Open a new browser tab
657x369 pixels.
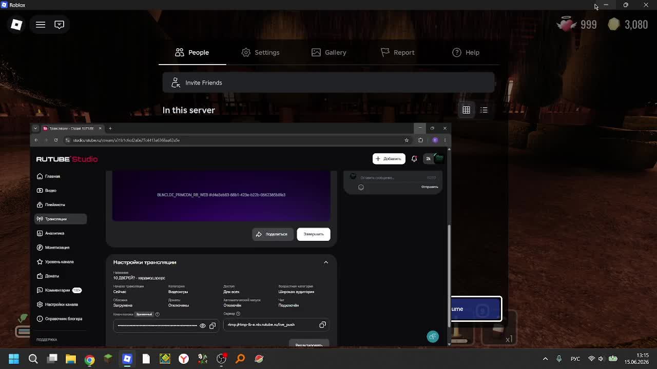pos(110,128)
